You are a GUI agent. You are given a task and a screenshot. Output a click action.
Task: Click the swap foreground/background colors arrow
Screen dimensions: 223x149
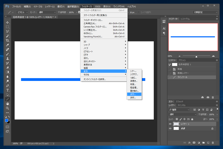click(x=9, y=117)
